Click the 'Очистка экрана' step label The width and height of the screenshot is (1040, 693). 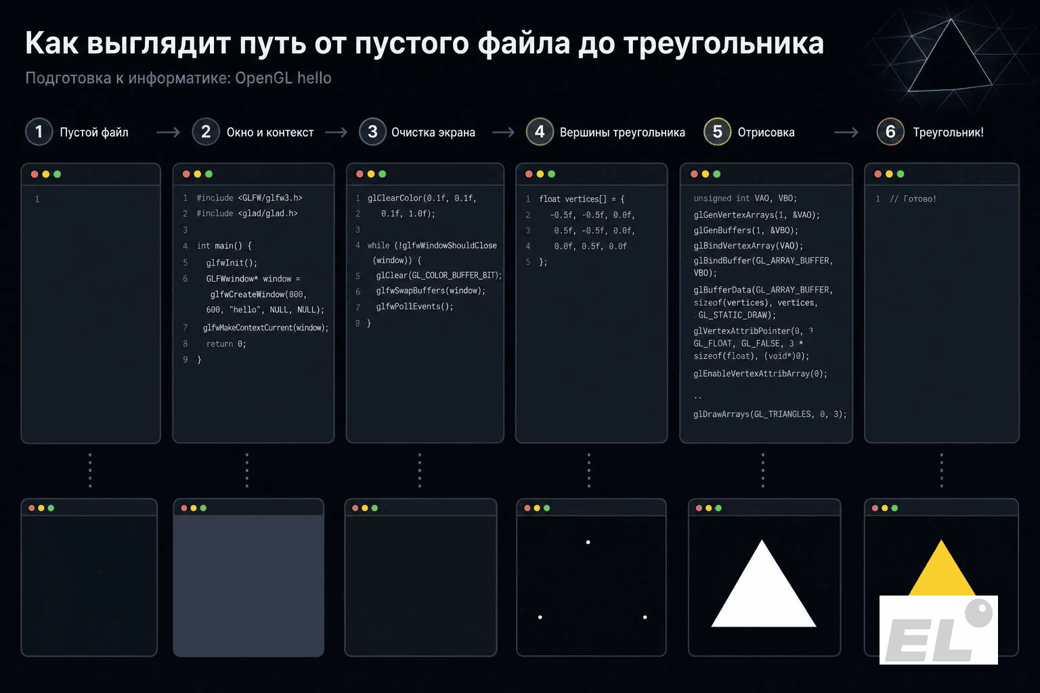click(x=433, y=133)
